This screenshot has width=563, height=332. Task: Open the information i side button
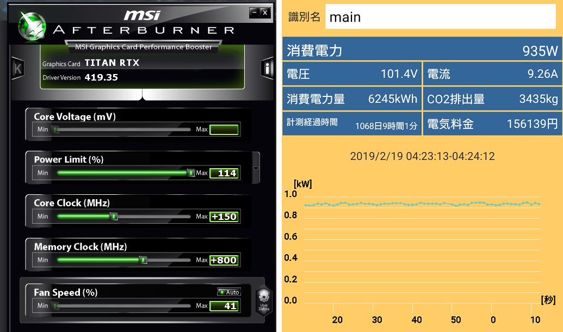point(267,68)
